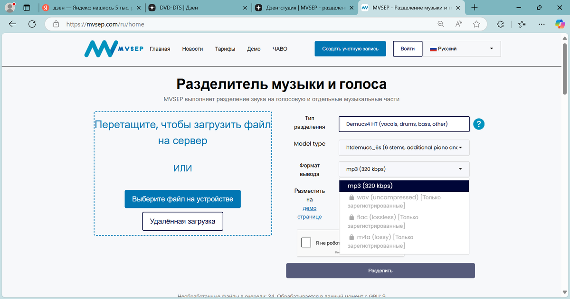Screen dimensions: 570x299
Task: Open the Новости menu item
Action: click(192, 49)
